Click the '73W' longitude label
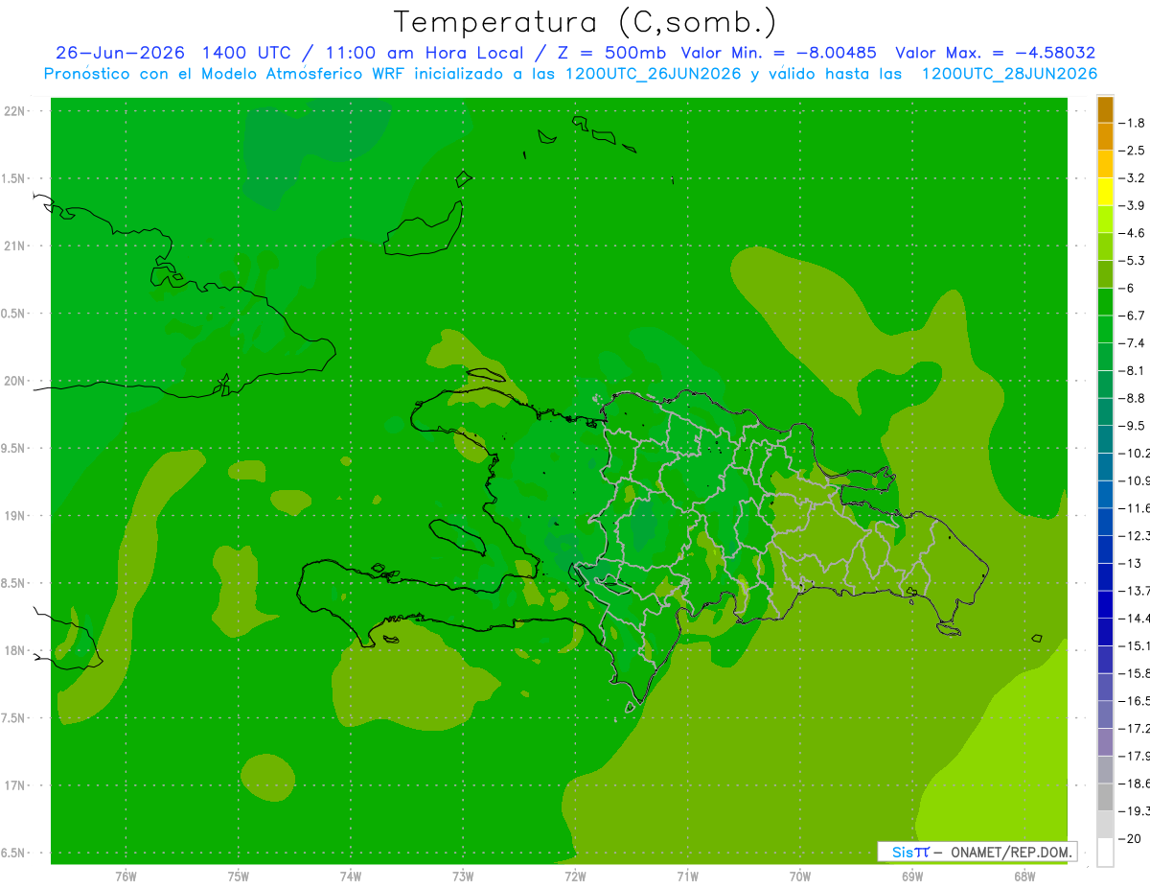 click(x=463, y=876)
